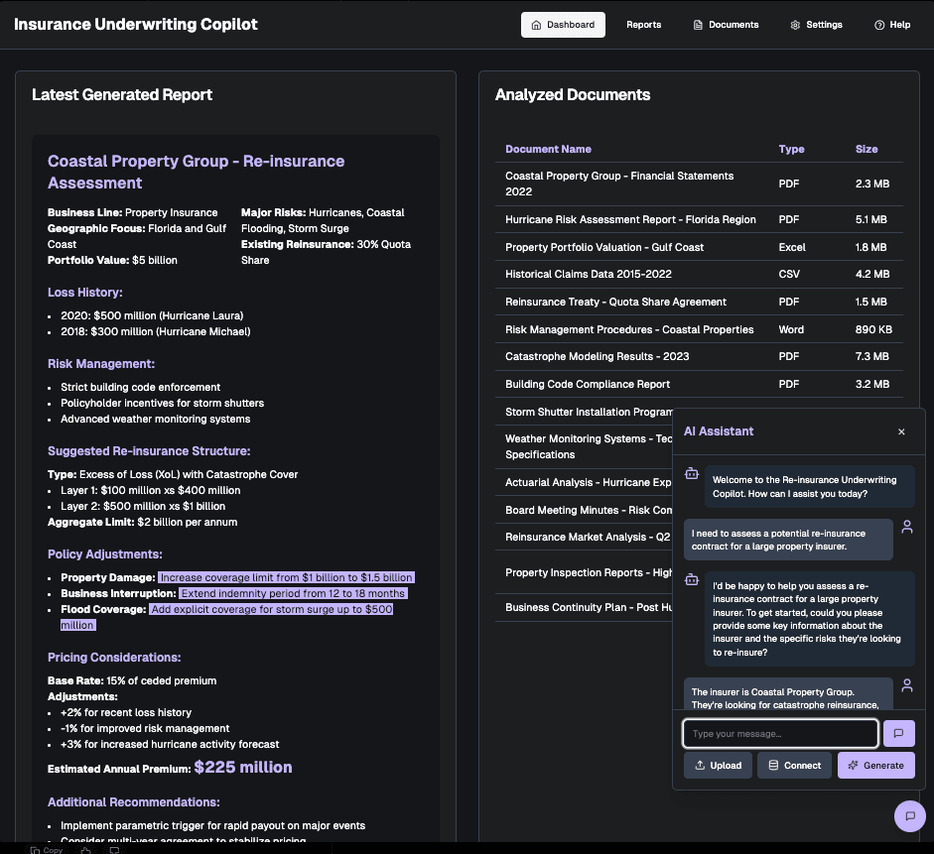
Task: Open the Dashboard tab
Action: coord(563,25)
